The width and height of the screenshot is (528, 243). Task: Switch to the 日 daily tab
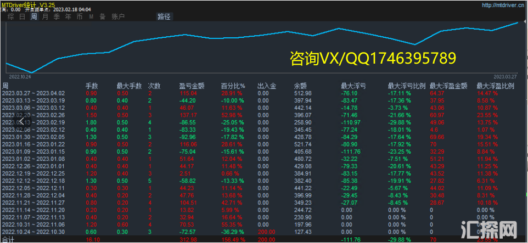tap(22, 16)
